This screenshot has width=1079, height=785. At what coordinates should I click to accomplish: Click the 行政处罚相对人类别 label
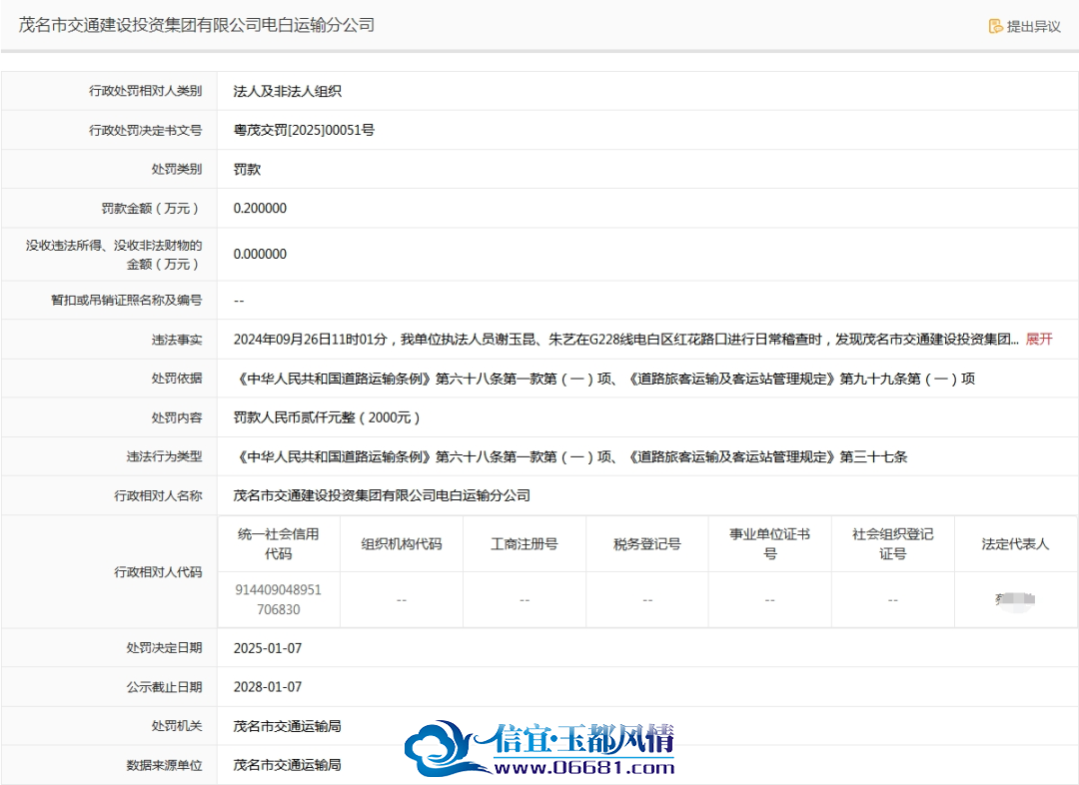pyautogui.click(x=145, y=91)
